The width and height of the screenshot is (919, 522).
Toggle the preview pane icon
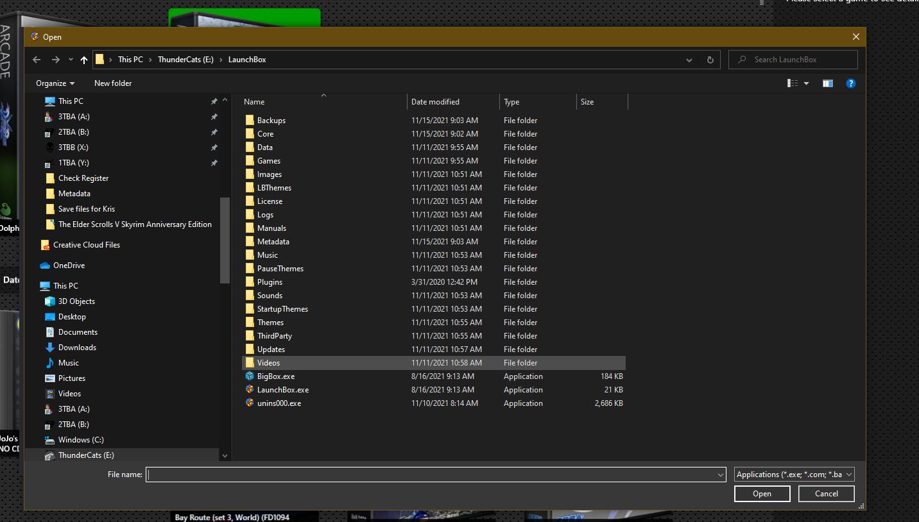(828, 83)
